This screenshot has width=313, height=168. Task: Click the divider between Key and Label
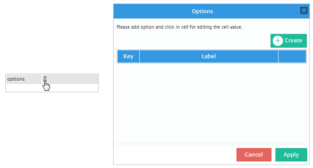(x=139, y=56)
